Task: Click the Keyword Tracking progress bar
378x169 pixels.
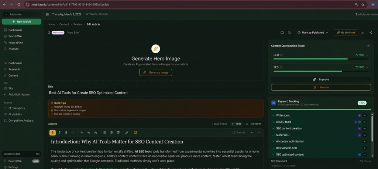Action: 321,109
